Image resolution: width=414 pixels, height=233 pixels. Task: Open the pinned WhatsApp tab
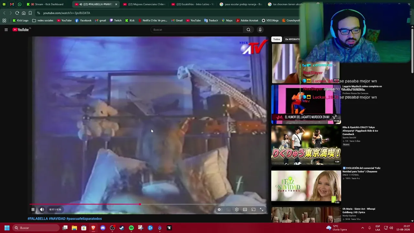click(x=19, y=4)
